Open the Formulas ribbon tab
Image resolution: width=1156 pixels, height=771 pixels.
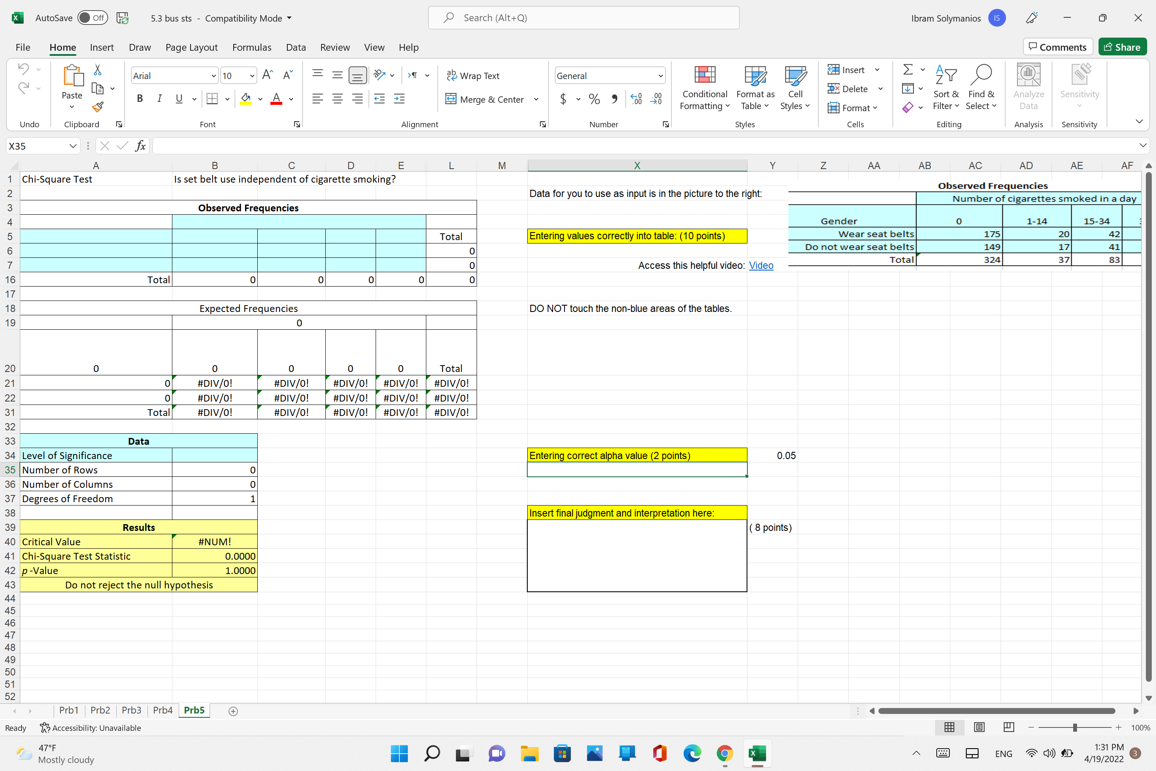[x=252, y=47]
